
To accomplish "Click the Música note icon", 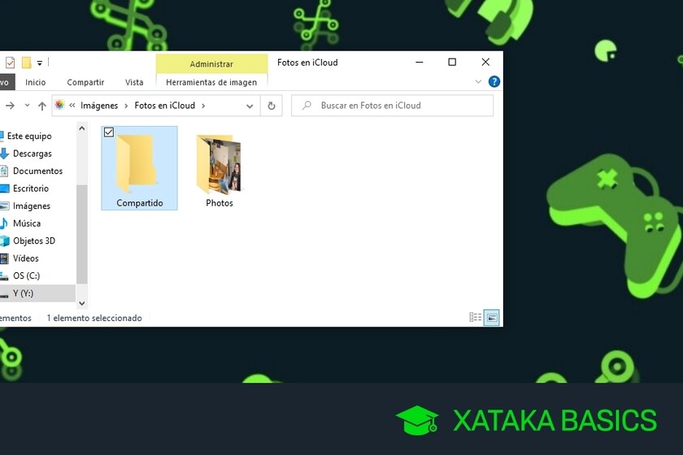I will (x=4, y=223).
